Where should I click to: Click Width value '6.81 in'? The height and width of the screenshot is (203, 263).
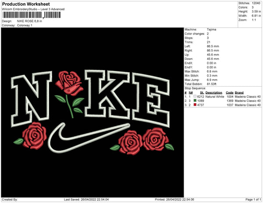(256, 16)
